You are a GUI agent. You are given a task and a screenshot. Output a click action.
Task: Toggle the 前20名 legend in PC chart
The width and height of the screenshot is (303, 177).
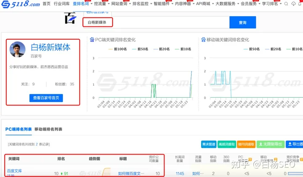tap(161, 49)
